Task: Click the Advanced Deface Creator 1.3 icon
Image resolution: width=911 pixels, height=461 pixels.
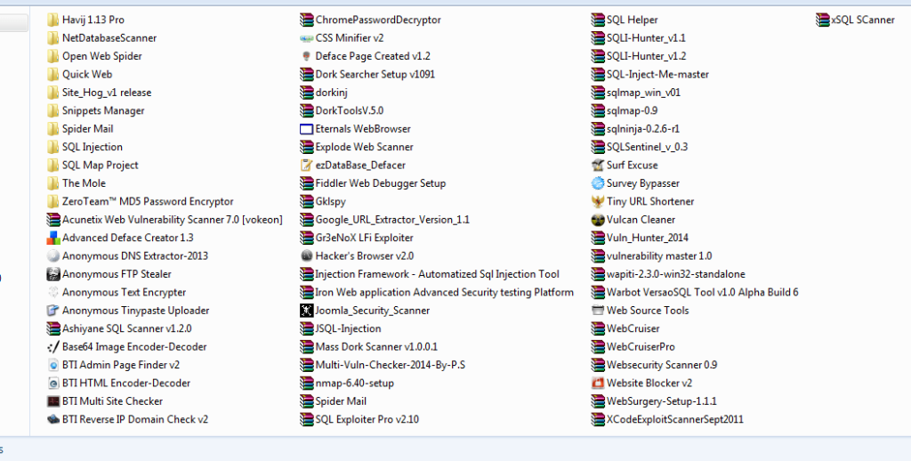Action: point(53,238)
